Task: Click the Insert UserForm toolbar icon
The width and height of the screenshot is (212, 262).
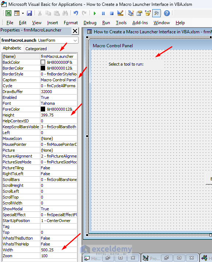Action: (x=17, y=13)
